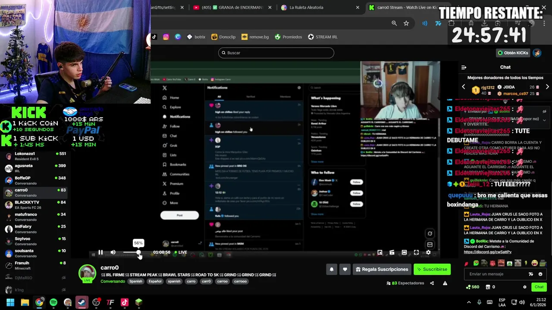This screenshot has width=552, height=310.
Task: Open the emote picker in chat input
Action: point(540,274)
